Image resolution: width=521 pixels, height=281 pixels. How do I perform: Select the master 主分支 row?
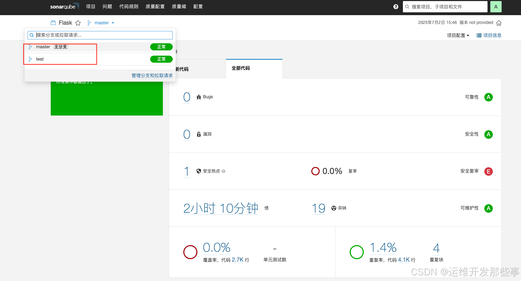(x=100, y=47)
